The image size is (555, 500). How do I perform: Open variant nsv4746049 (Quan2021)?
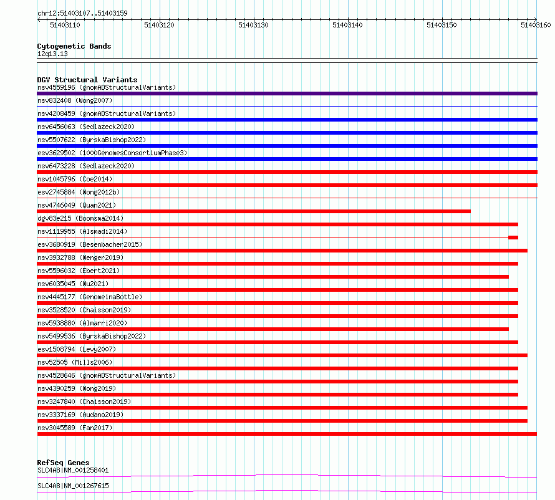77,205
